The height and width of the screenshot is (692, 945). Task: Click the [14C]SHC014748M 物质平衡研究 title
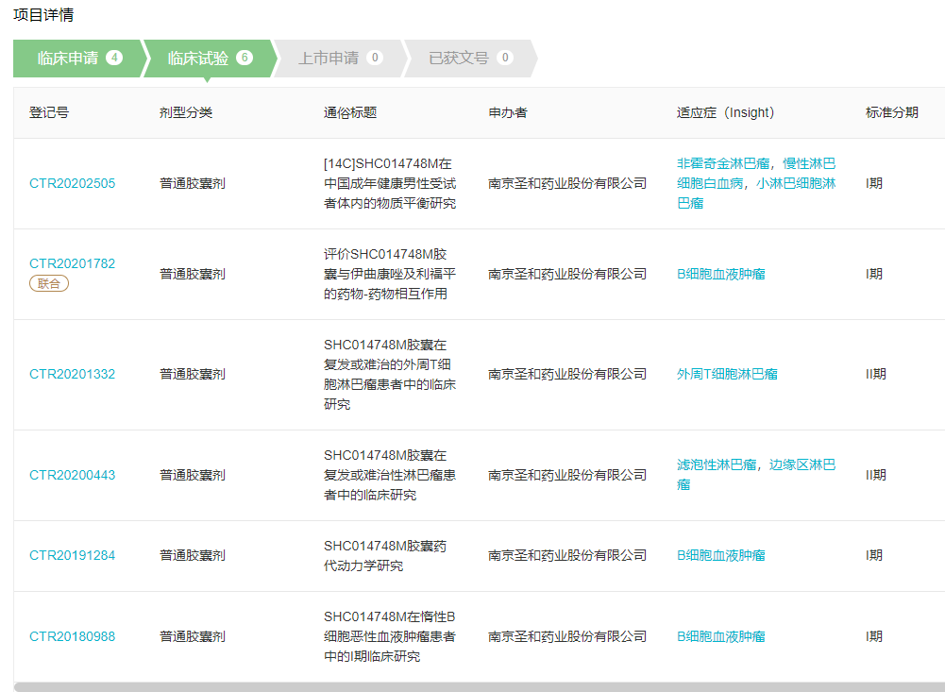tap(390, 183)
